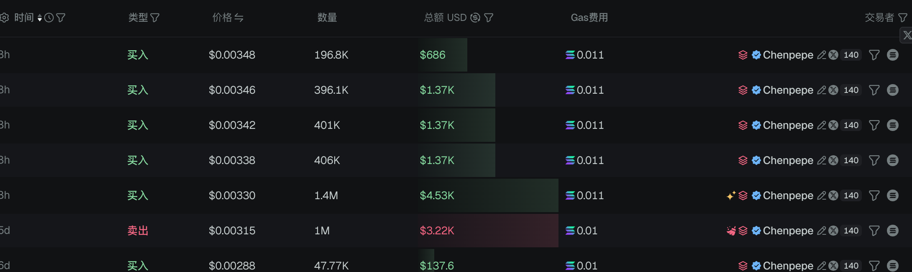Click the layers icon in the 401K row
912x272 pixels.
[x=743, y=125]
